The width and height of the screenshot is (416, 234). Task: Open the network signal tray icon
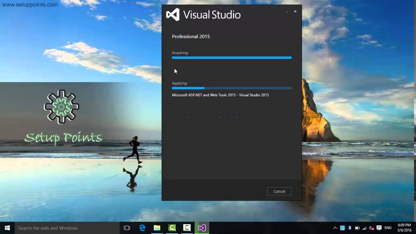tap(364, 228)
